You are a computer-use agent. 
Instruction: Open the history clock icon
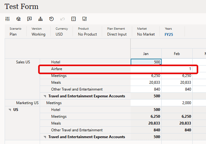(51, 19)
